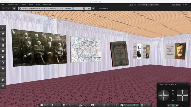Switch to eye preset views mode
191x107 pixels.
169,105
